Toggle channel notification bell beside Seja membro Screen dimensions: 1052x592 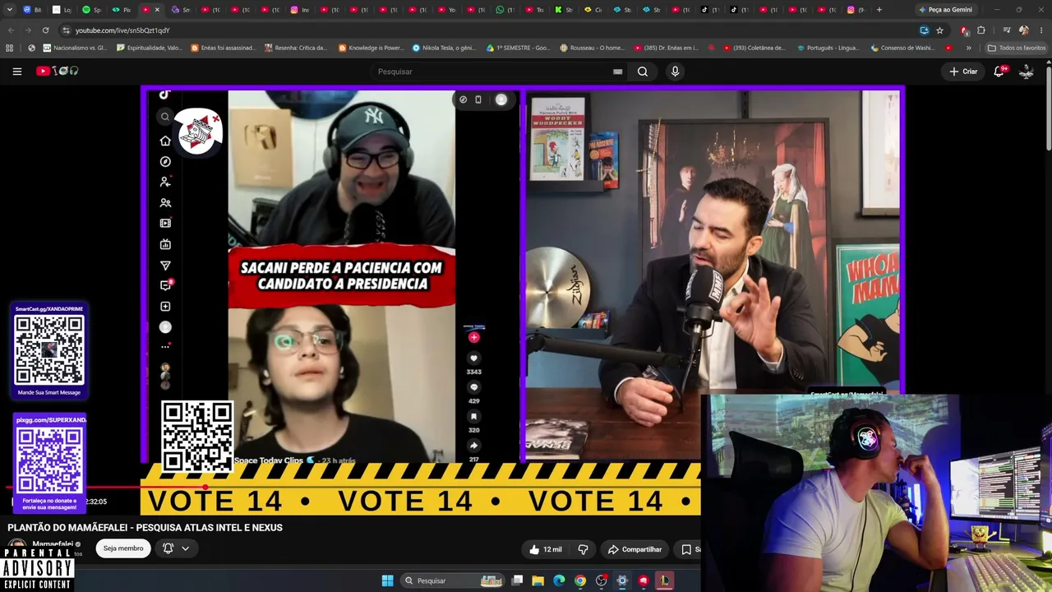pyautogui.click(x=168, y=548)
